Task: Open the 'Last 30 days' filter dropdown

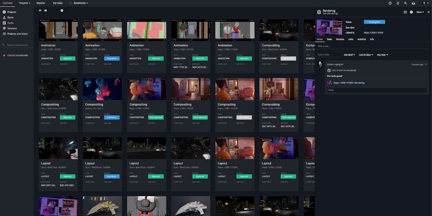Action: [x=365, y=55]
